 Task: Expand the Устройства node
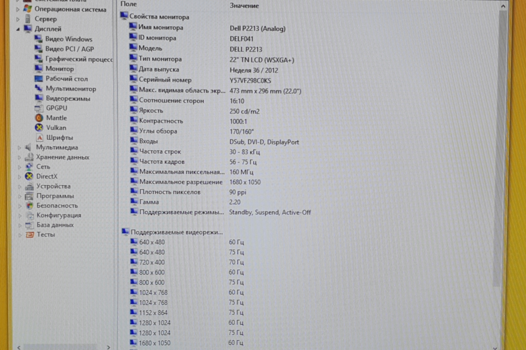pos(19,186)
